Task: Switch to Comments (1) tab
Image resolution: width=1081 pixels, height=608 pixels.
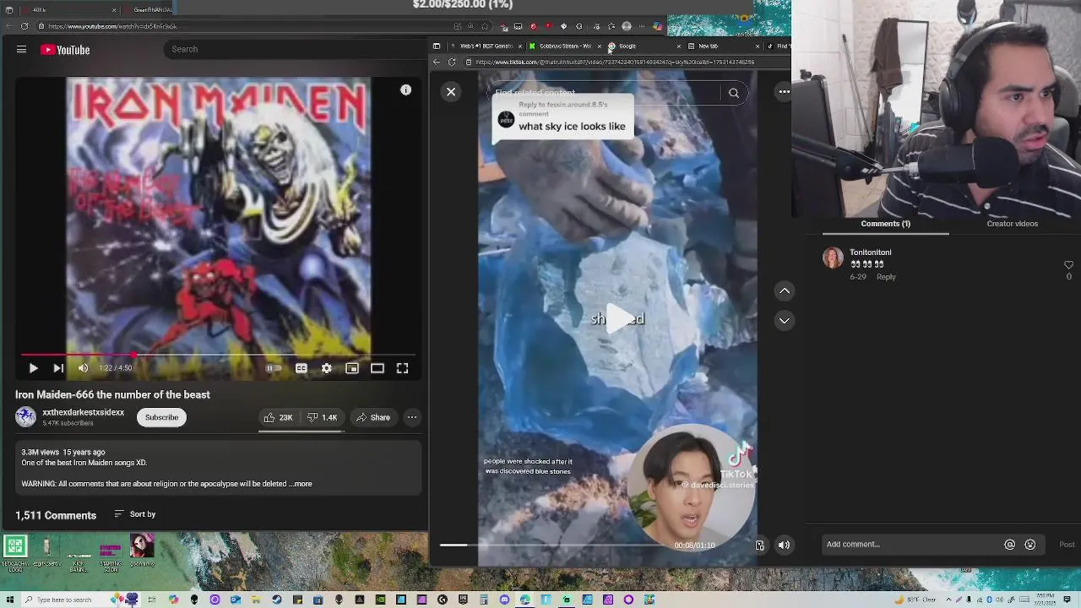Action: point(886,224)
